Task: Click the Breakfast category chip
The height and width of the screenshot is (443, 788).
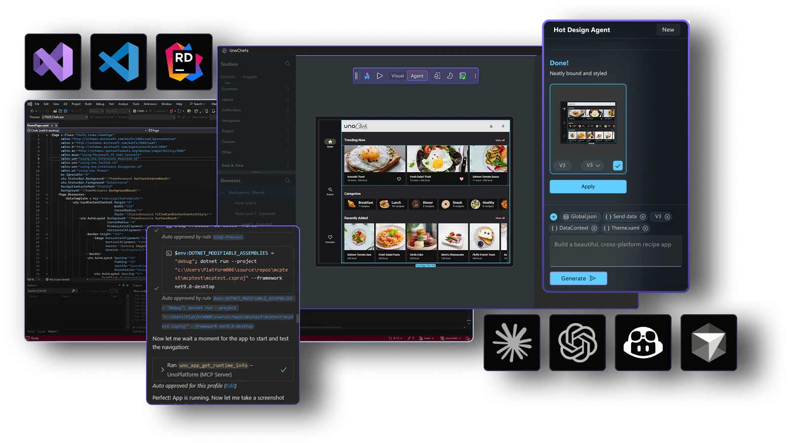Action: [361, 204]
